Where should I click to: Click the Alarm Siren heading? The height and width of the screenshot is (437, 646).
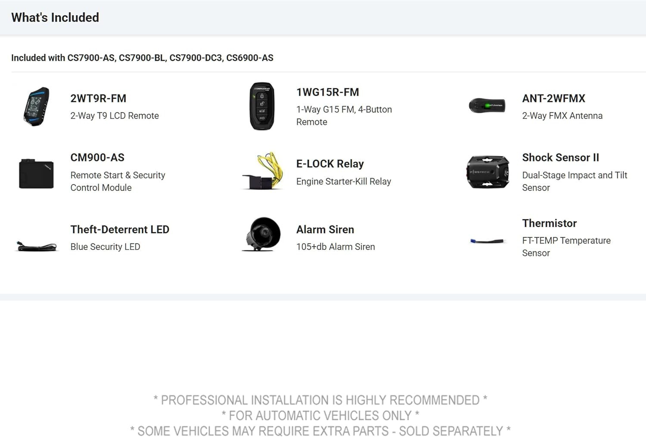pos(325,229)
